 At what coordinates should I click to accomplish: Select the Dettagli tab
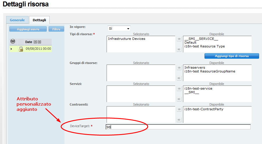(x=39, y=20)
